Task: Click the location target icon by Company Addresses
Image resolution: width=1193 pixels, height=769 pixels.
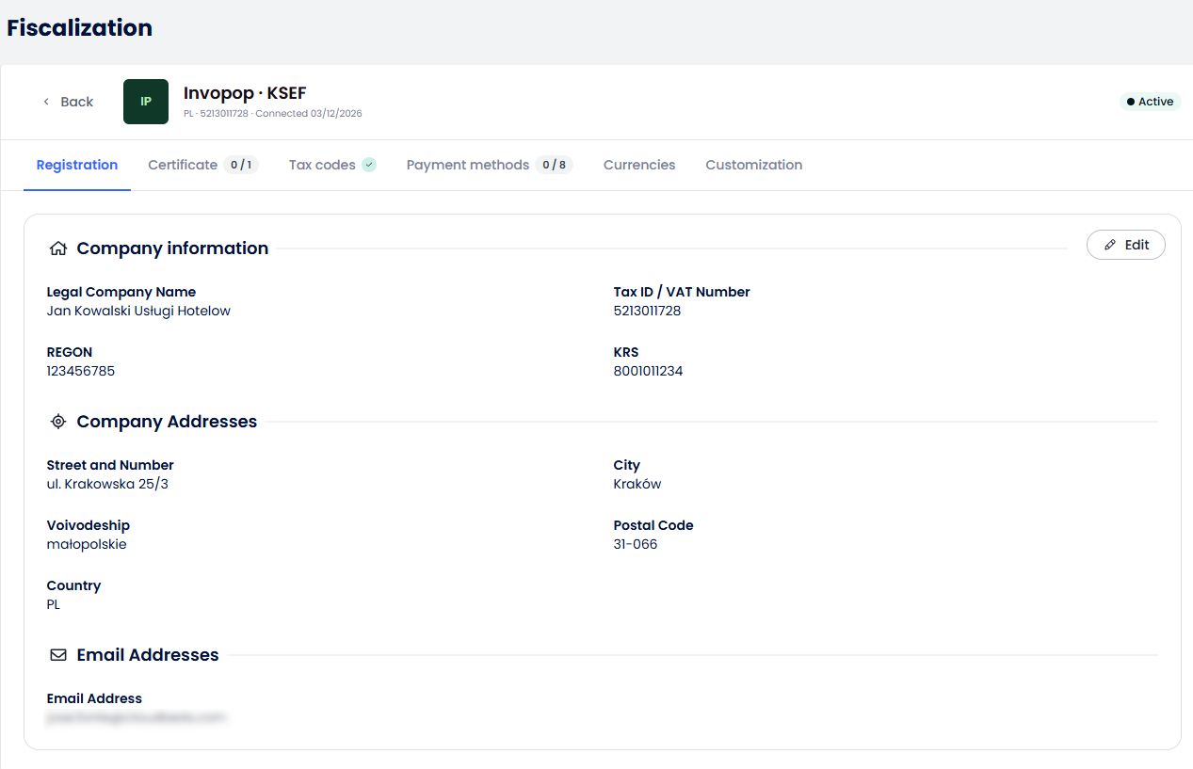Action: [x=58, y=422]
